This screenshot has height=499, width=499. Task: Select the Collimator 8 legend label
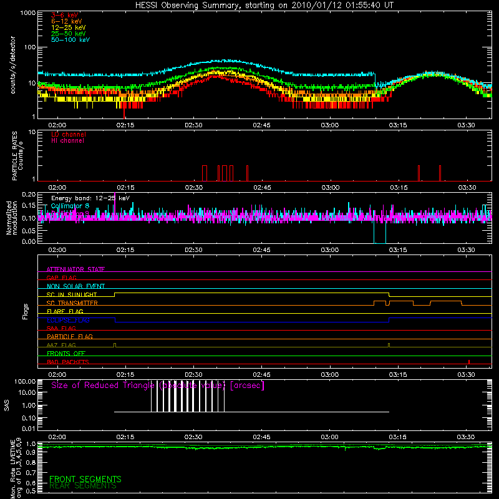(70, 206)
